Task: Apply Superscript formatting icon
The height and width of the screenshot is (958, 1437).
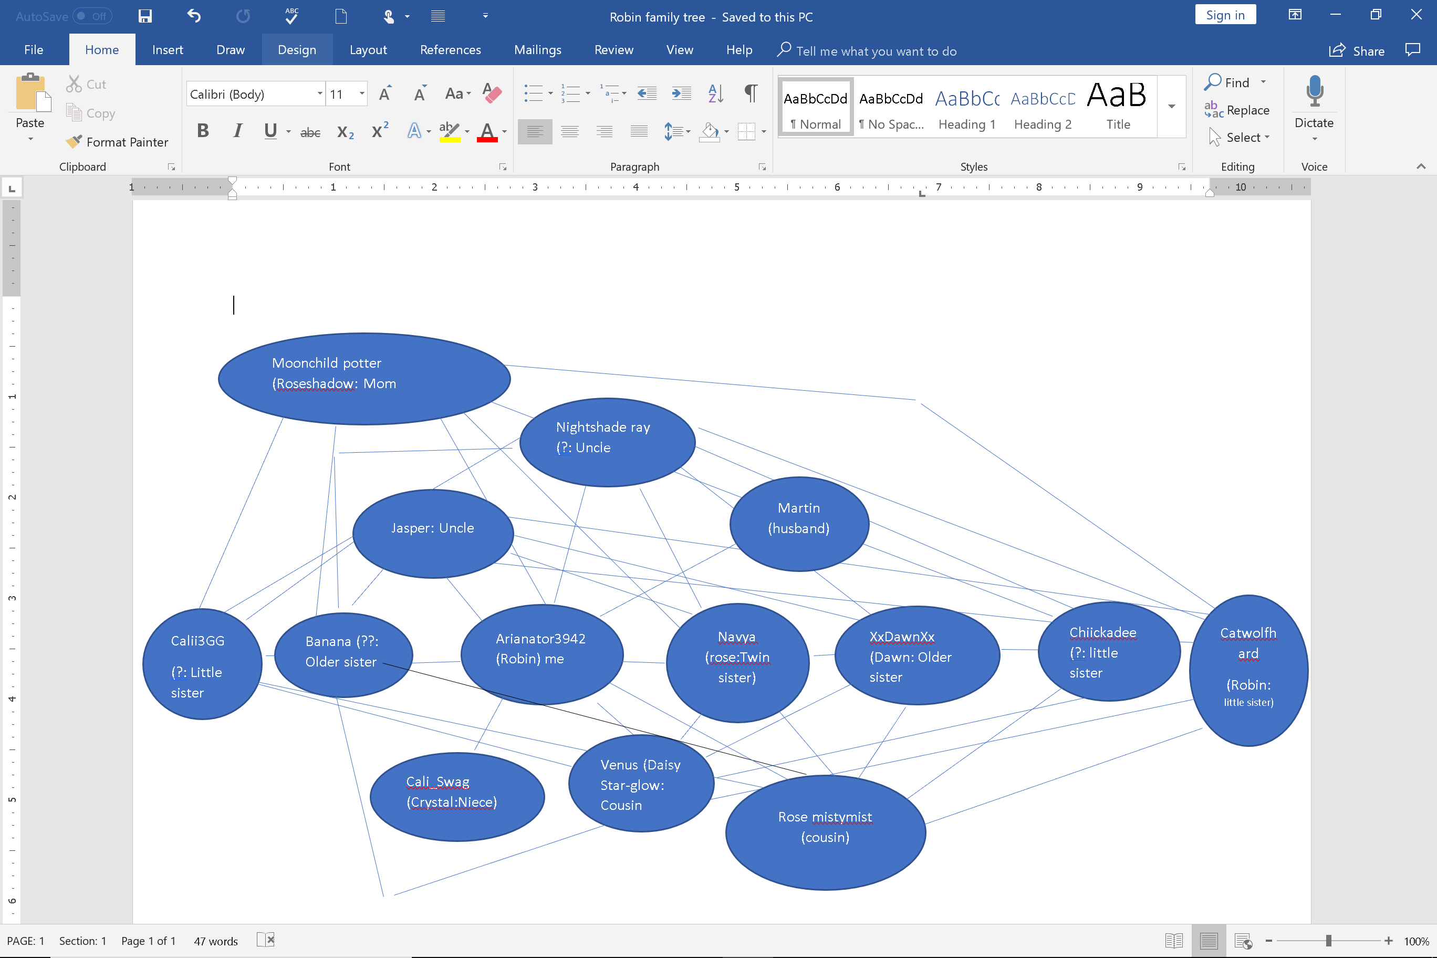Action: coord(380,131)
